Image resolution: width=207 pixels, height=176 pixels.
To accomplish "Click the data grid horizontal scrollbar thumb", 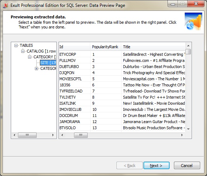I will 81,135.
